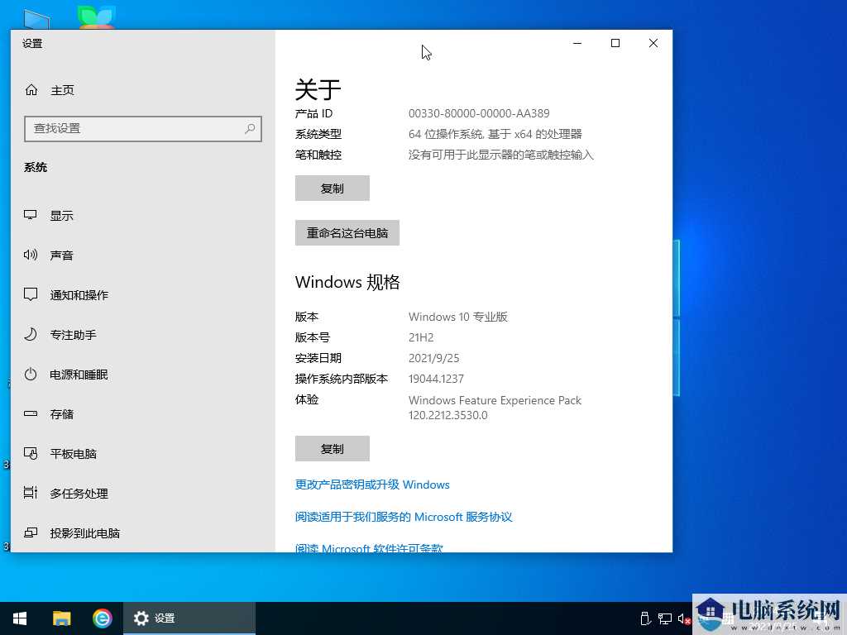The height and width of the screenshot is (635, 847).
Task: Click 重命名这台电脑 button
Action: (x=347, y=232)
